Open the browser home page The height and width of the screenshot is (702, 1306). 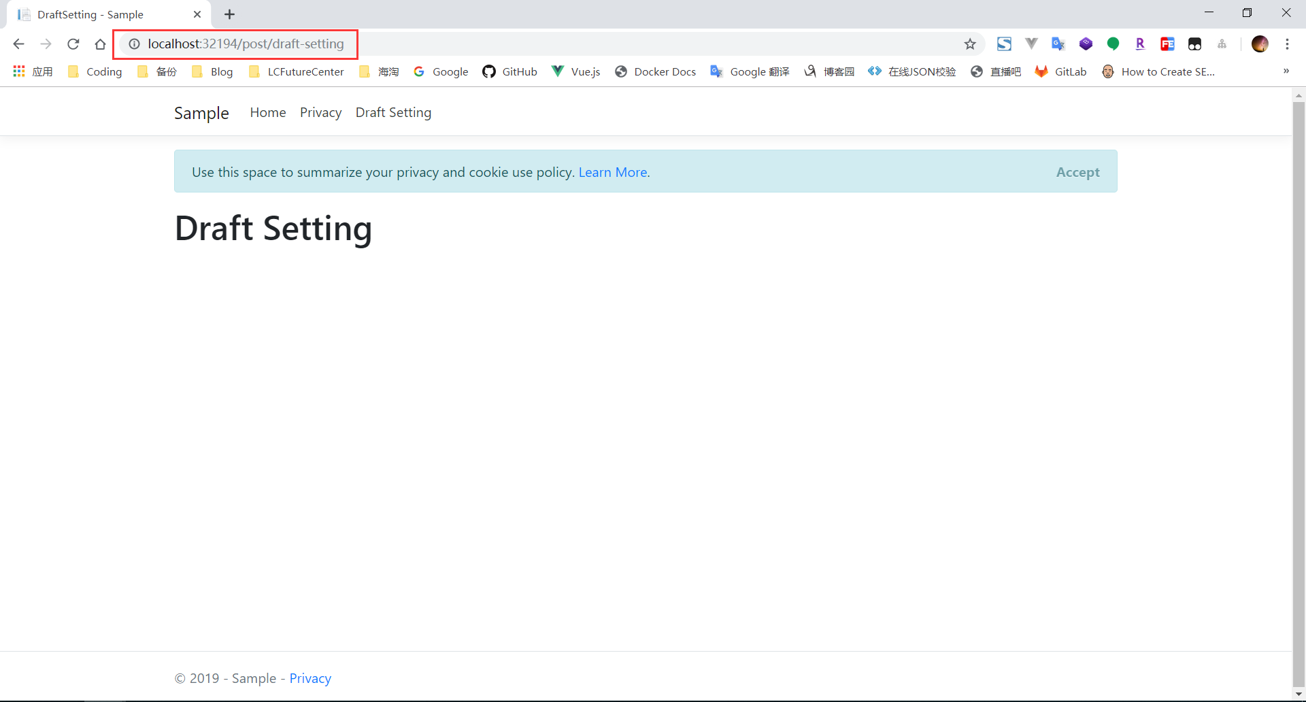coord(100,44)
